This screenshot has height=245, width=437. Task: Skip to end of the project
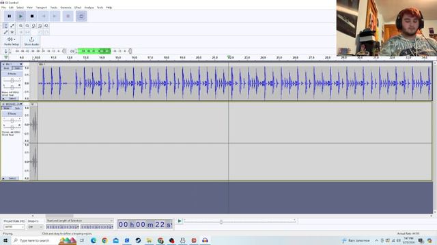[x=55, y=16]
